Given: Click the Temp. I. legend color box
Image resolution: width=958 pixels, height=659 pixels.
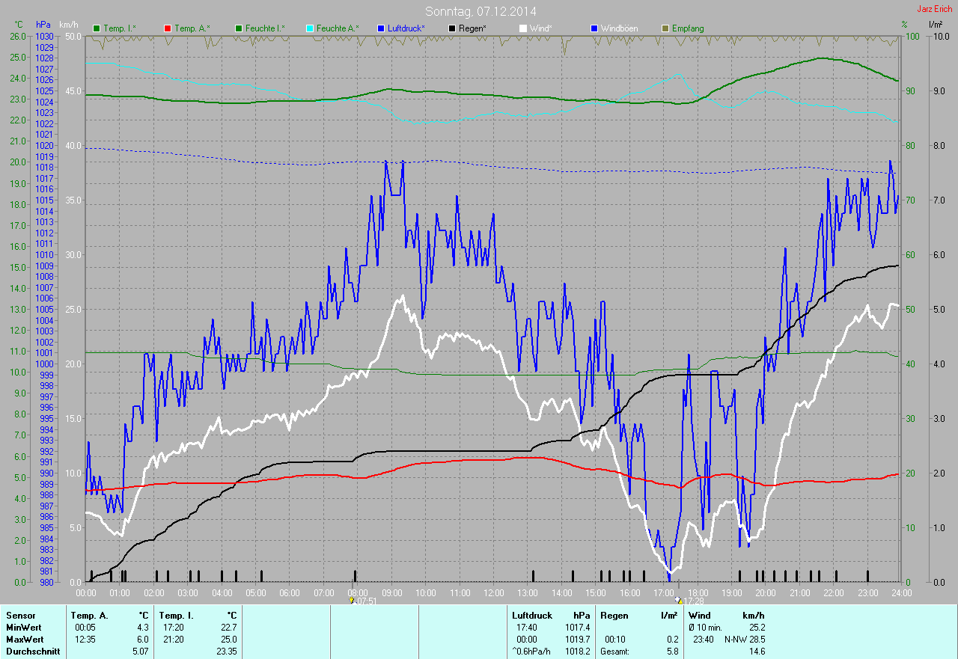Looking at the screenshot, I should pos(97,28).
